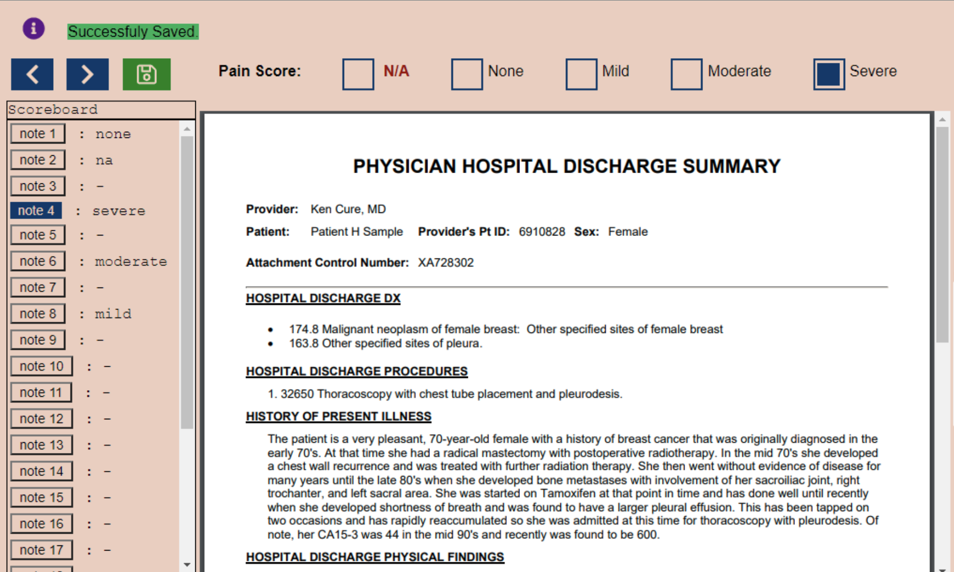This screenshot has height=572, width=954.
Task: Save the current pain score with the save icon
Action: (x=146, y=74)
